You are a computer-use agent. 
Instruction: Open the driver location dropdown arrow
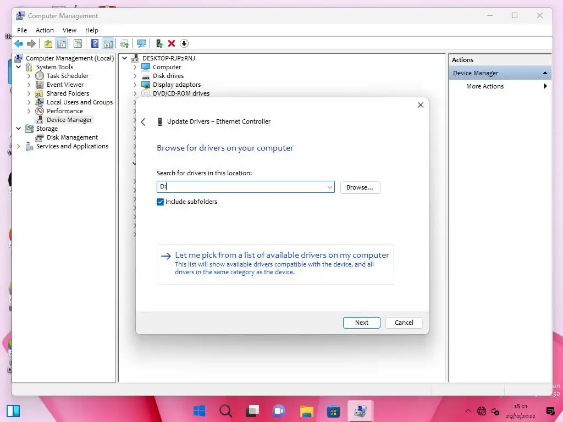[x=330, y=187]
